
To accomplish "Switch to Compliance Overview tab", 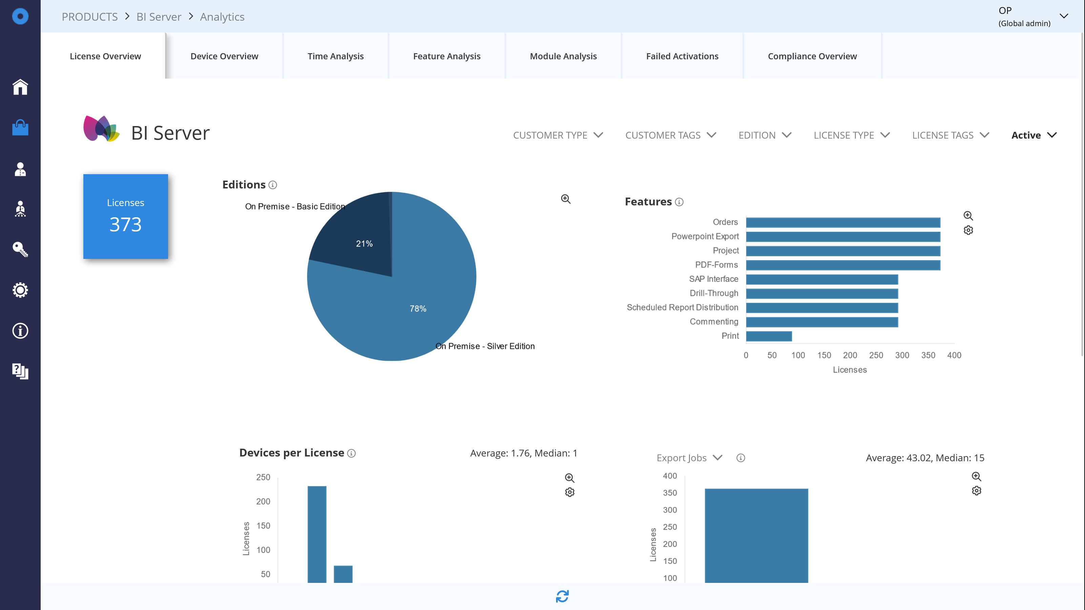I will 812,56.
